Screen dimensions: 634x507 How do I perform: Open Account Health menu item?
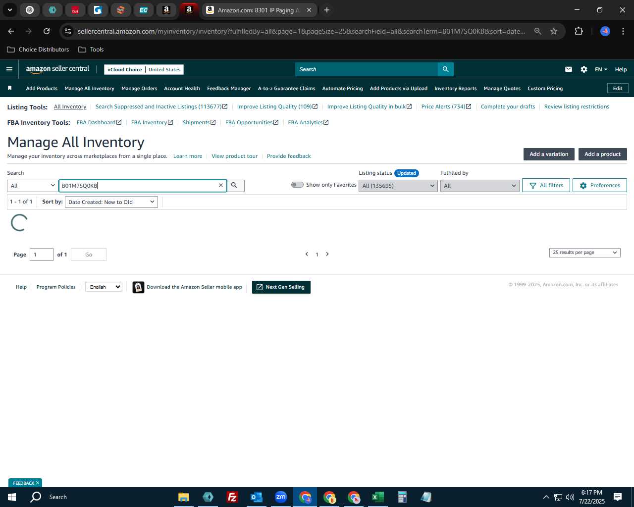point(182,89)
